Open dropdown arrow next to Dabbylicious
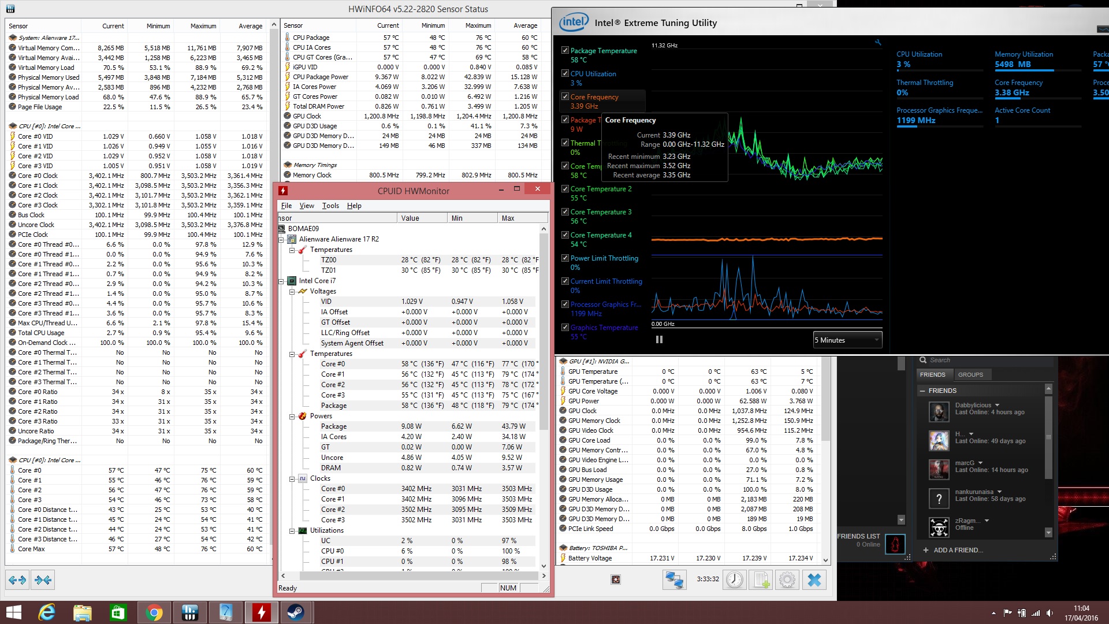The width and height of the screenshot is (1109, 624). 997,405
